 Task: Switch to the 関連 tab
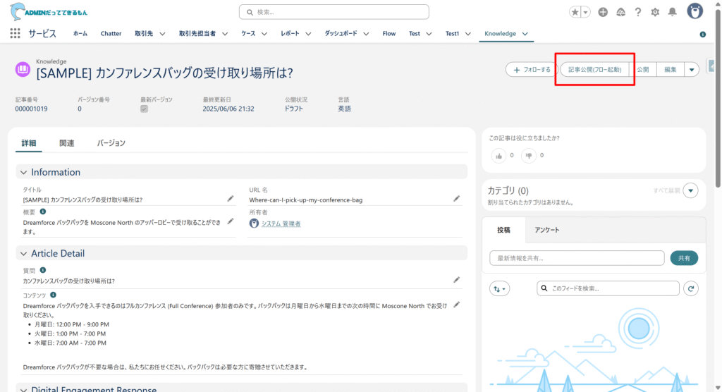pos(67,143)
